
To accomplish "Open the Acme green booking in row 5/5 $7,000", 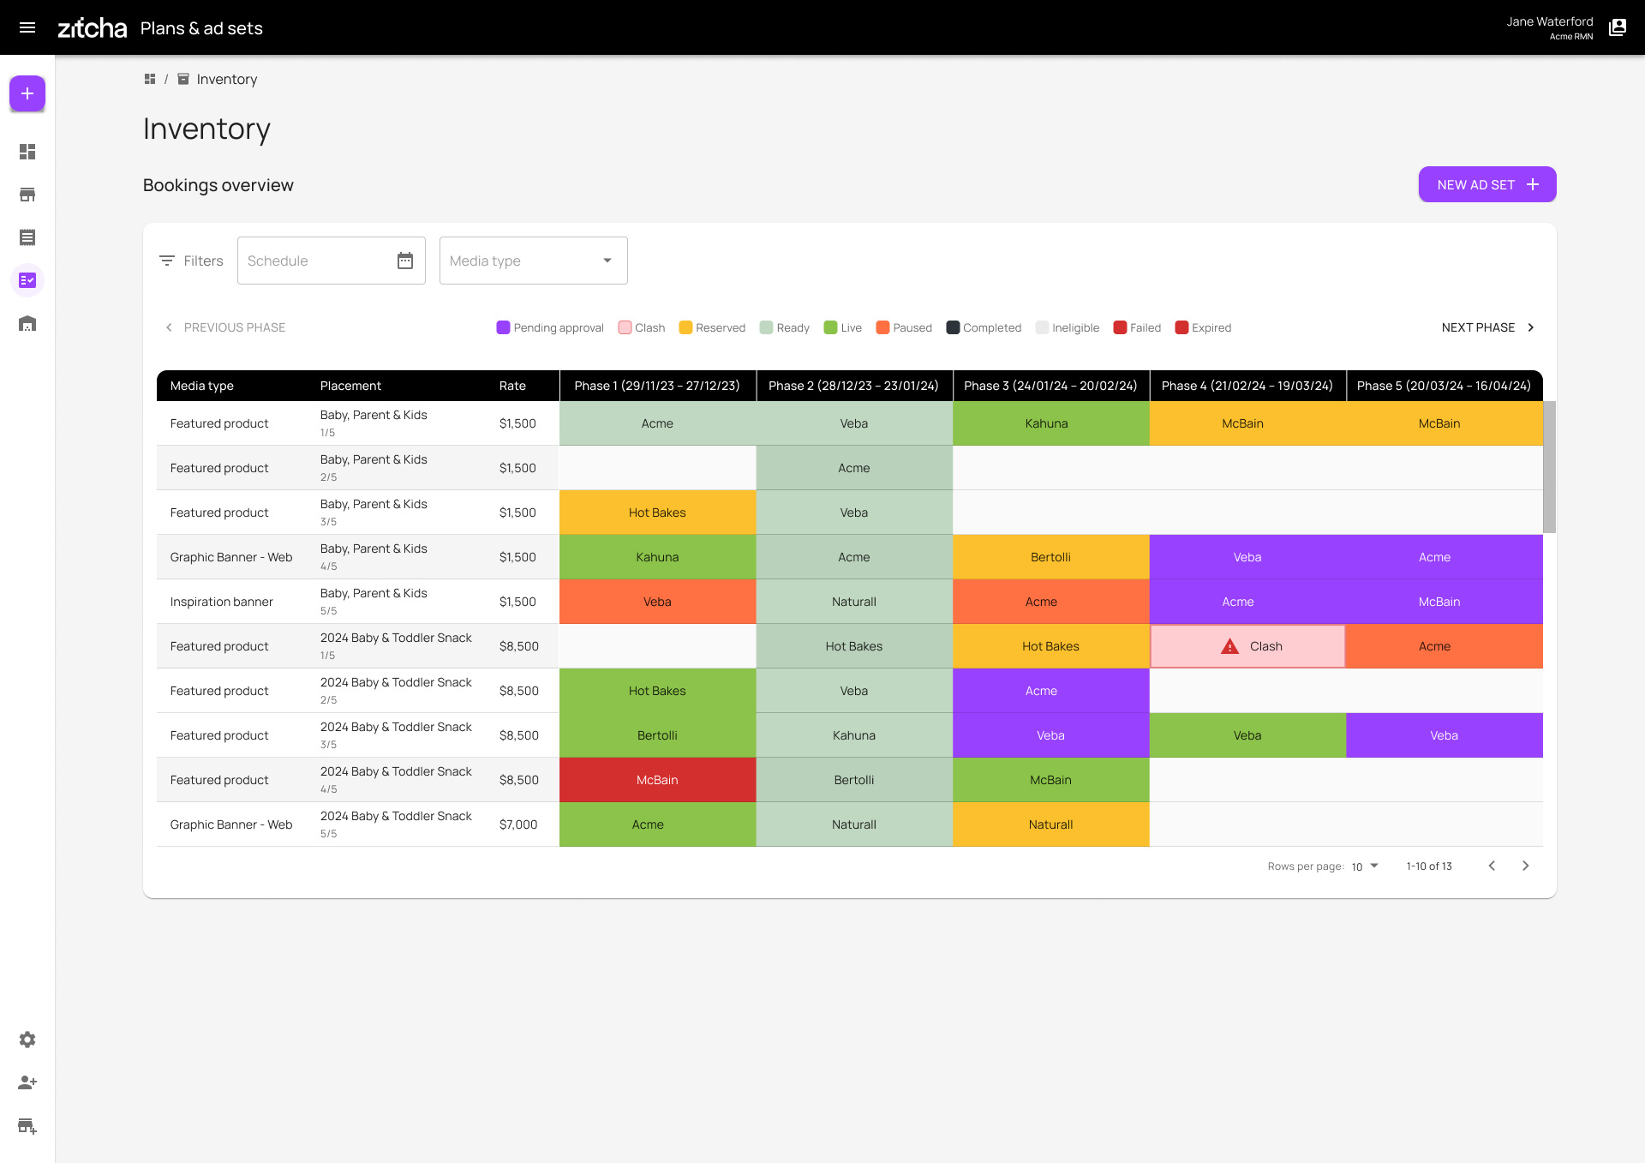I will [657, 824].
